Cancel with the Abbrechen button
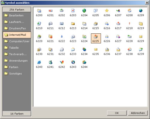Screen dimensions: 150x119 138,113
